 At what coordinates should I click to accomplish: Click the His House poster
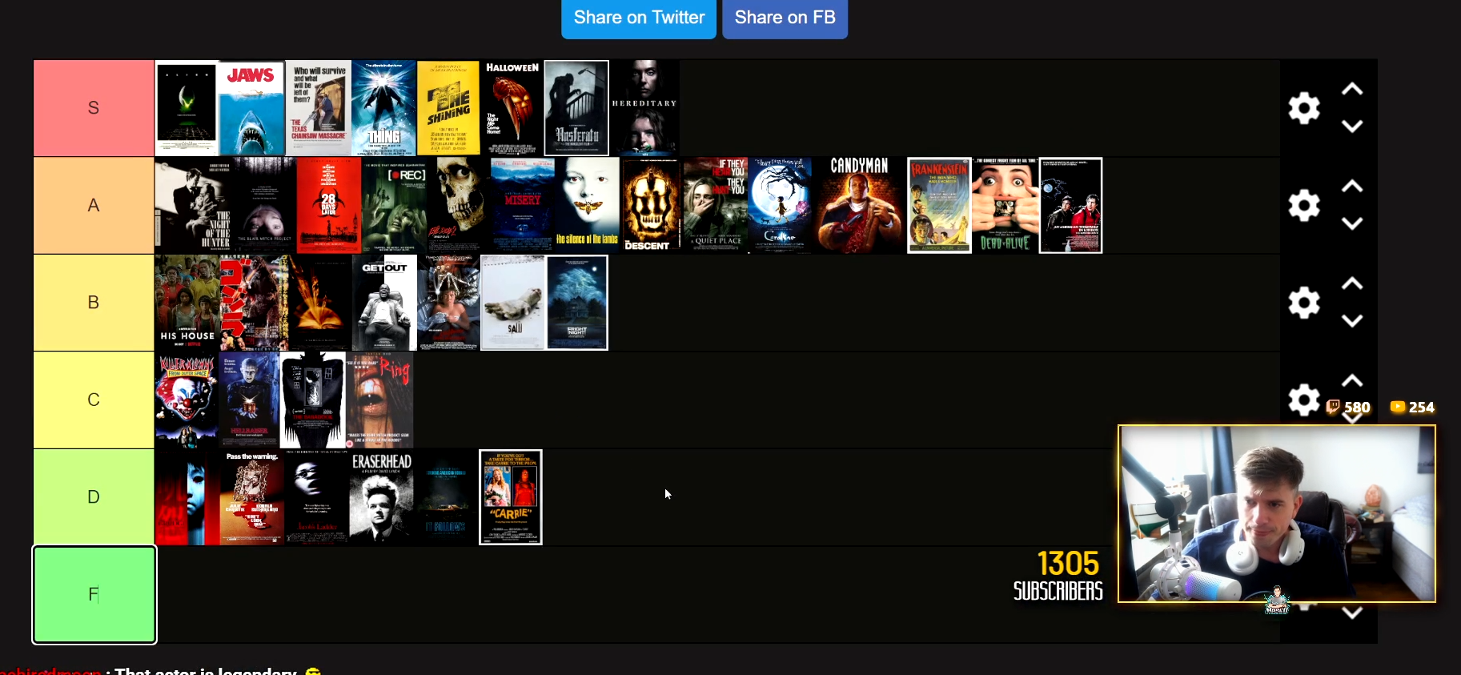coord(187,303)
